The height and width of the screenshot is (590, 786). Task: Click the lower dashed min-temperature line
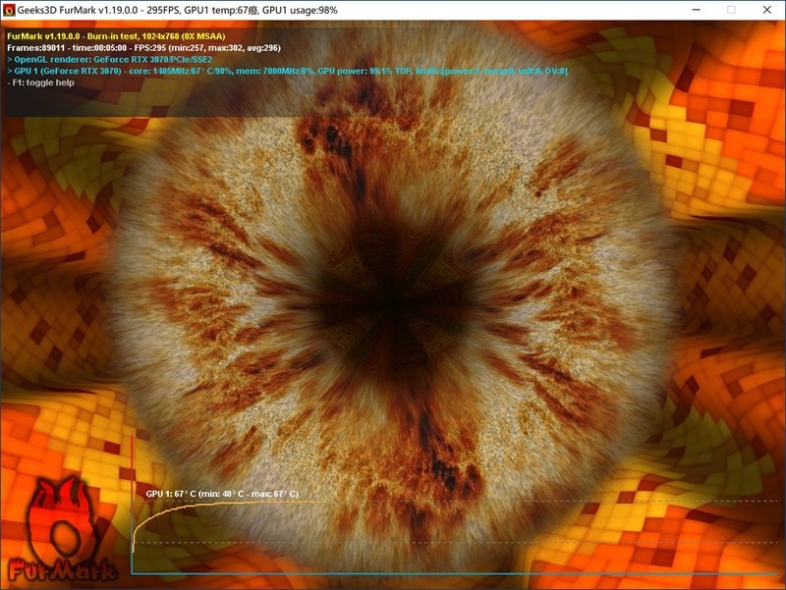click(454, 543)
